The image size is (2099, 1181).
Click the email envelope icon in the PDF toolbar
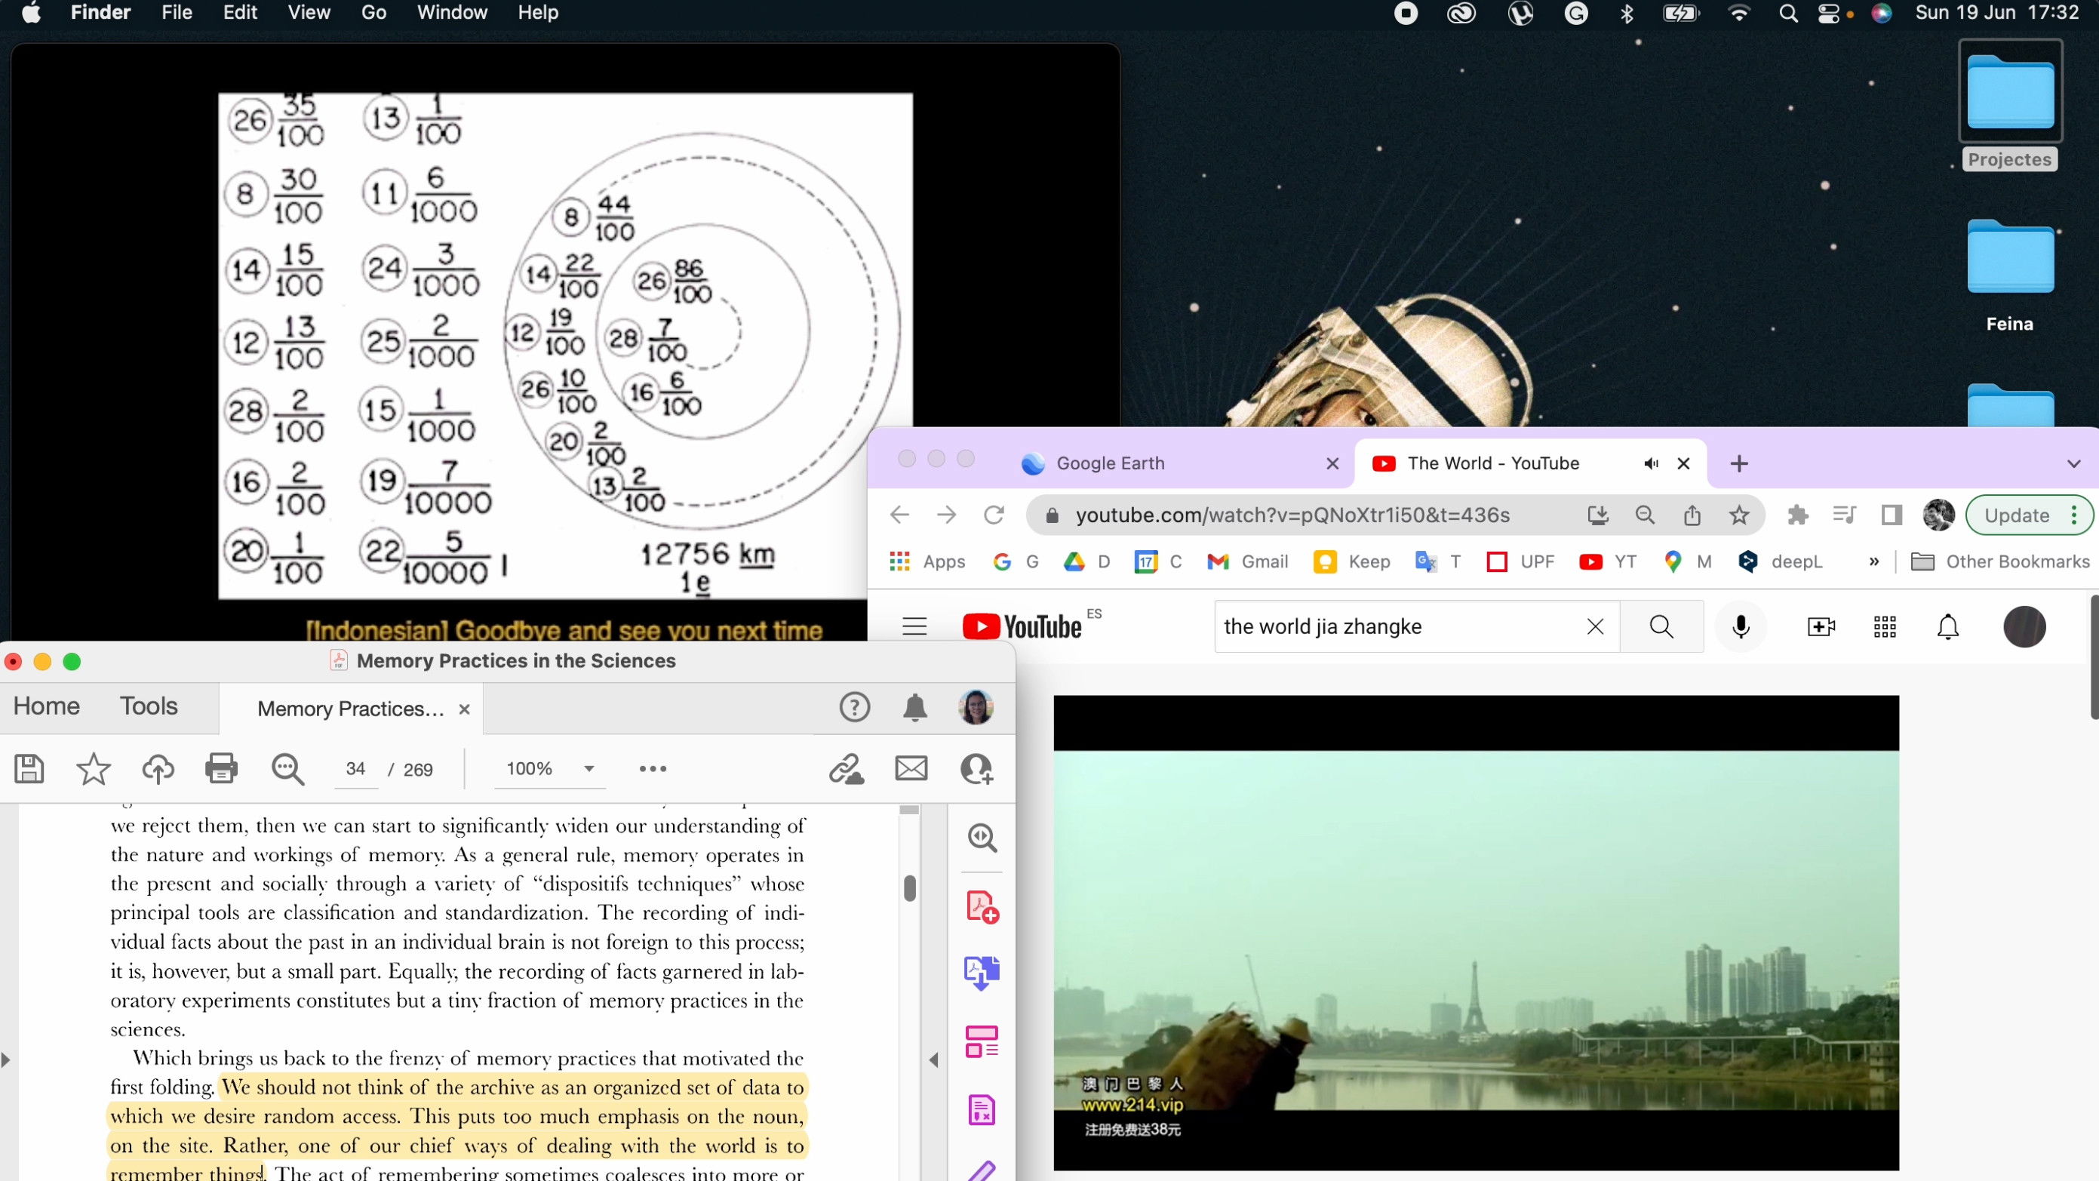pyautogui.click(x=911, y=768)
